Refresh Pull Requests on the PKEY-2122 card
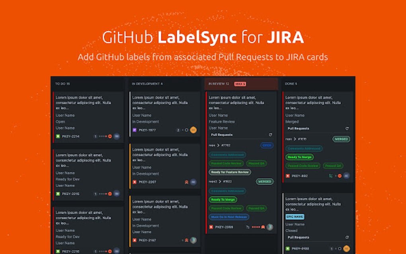The image size is (406, 254). [x=347, y=237]
